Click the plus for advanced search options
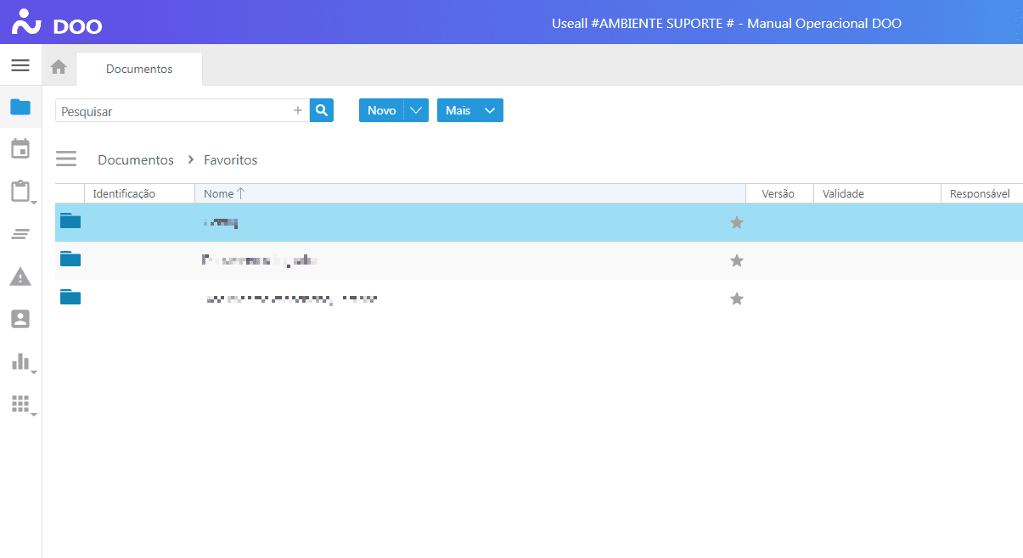This screenshot has width=1023, height=558. pyautogui.click(x=298, y=110)
